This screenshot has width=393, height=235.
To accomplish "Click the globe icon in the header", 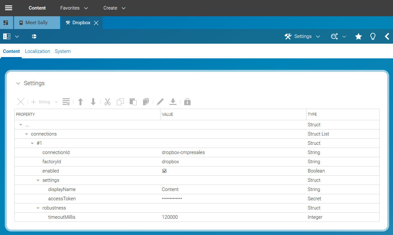I will 34,37.
